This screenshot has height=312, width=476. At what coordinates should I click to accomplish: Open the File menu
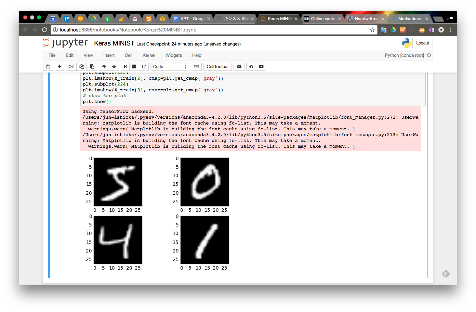coord(52,55)
